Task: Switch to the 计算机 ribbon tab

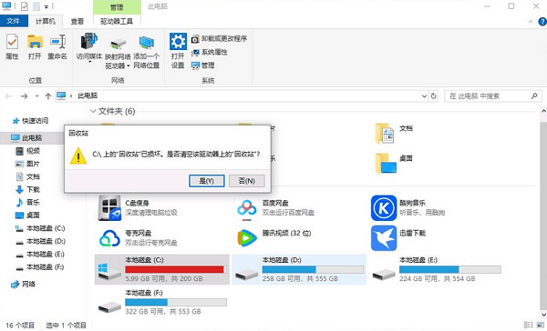Action: pyautogui.click(x=46, y=22)
